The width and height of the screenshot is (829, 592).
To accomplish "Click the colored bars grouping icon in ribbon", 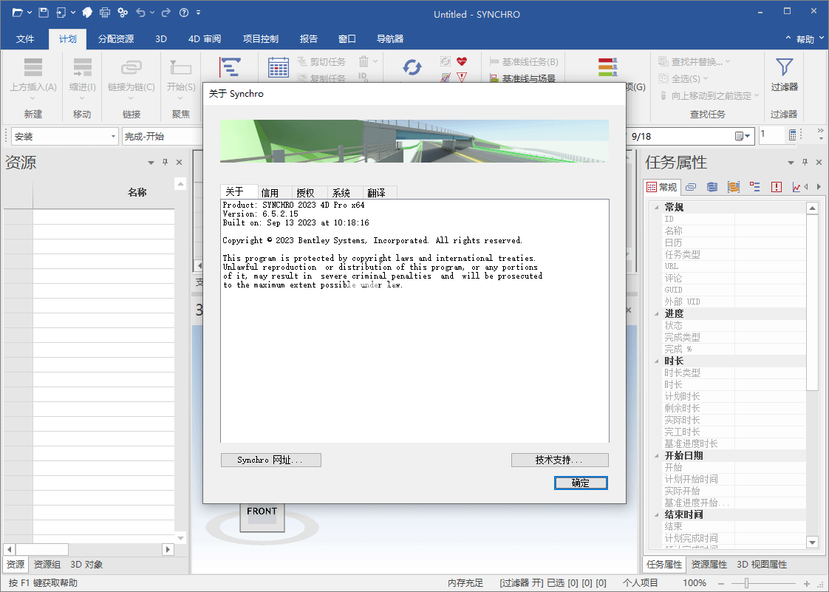I will [608, 67].
